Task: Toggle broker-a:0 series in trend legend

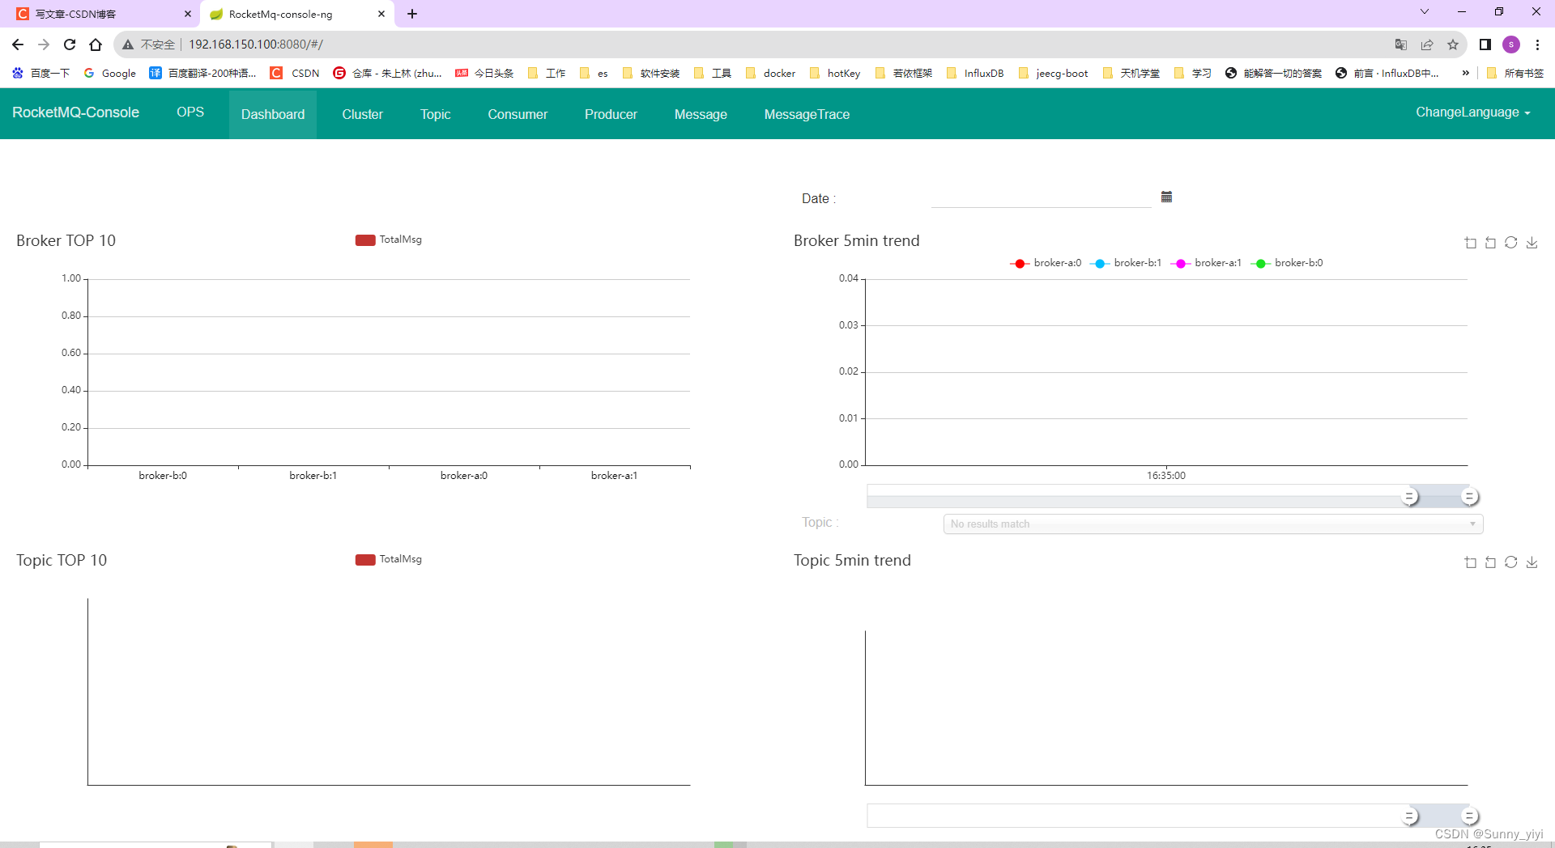Action: click(1046, 263)
